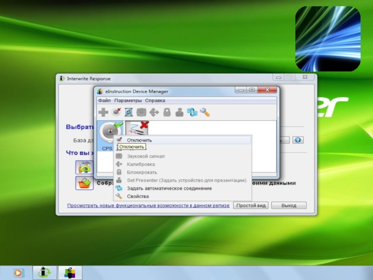The width and height of the screenshot is (373, 280).
Task: Open the new release features link
Action: [x=148, y=205]
